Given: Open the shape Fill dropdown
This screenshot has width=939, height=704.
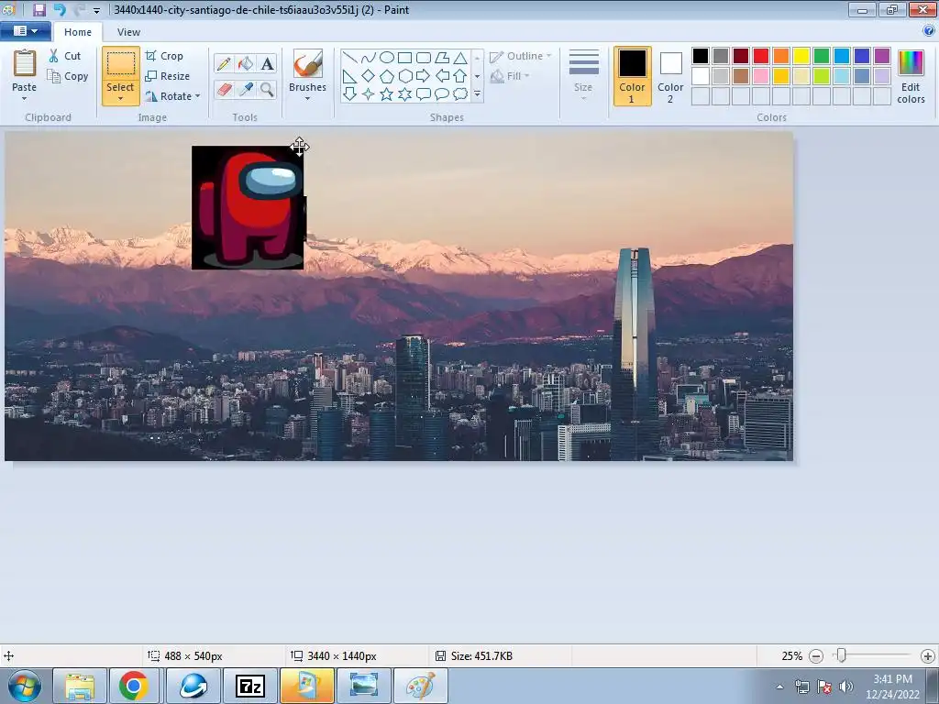Looking at the screenshot, I should pyautogui.click(x=510, y=76).
